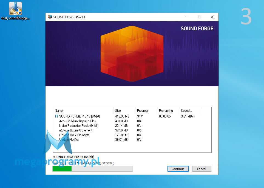Click the Speed... column header
Screen dimensions: 264x188
click(x=190, y=111)
